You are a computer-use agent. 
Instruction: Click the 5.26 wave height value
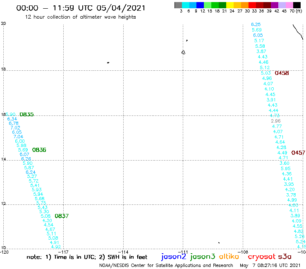[x=299, y=236]
